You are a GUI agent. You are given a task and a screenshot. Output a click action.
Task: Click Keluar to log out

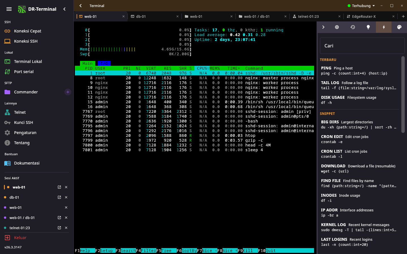[x=37, y=238]
